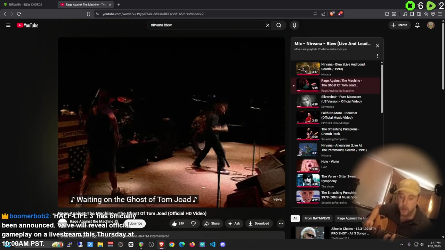The image size is (445, 250).
Task: Share this page from the address bar
Action: coord(323,14)
